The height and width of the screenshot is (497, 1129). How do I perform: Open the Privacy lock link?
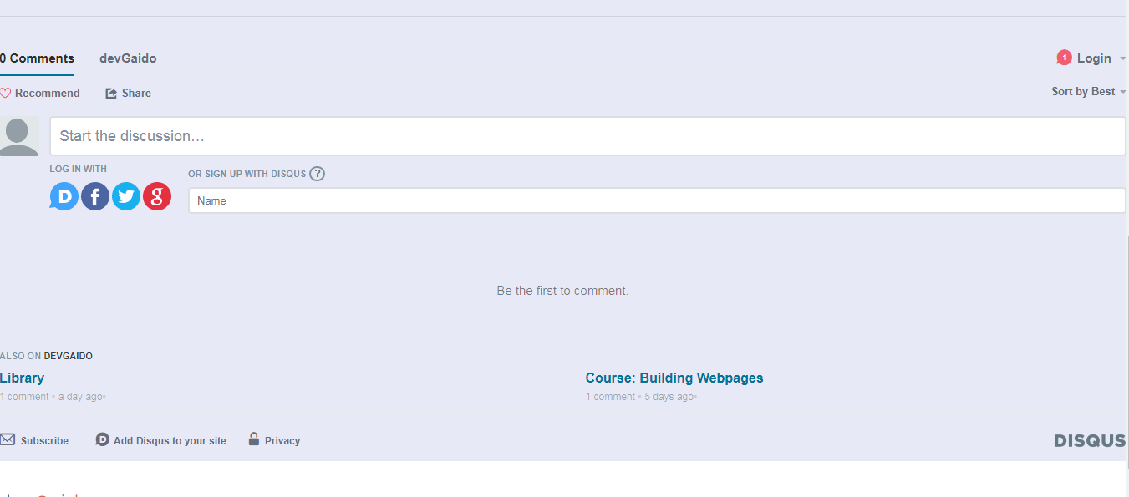[274, 440]
